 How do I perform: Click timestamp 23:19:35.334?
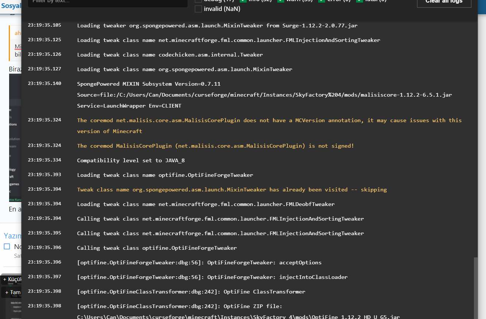[x=45, y=160]
